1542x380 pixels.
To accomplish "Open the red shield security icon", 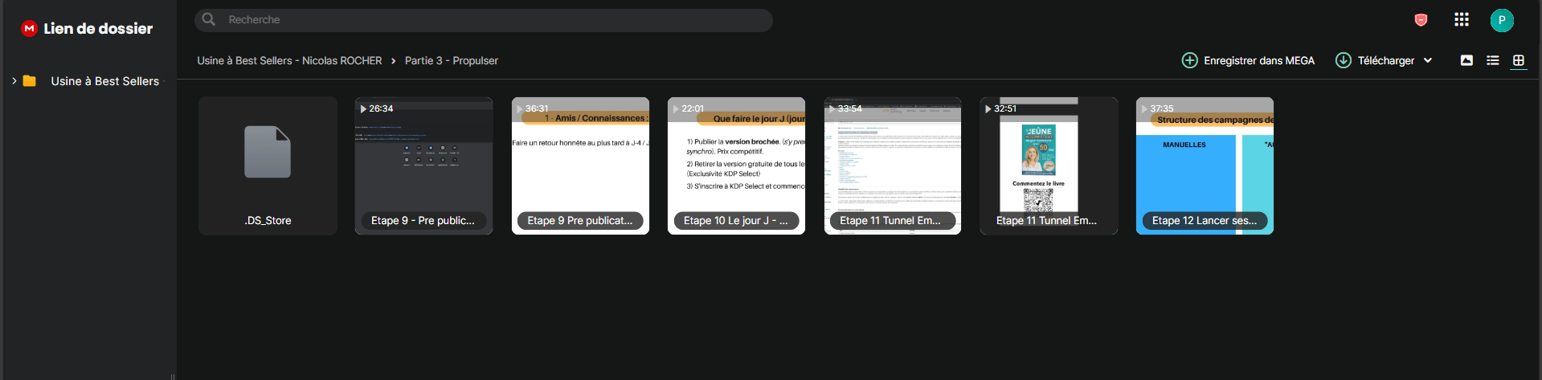I will (1421, 20).
